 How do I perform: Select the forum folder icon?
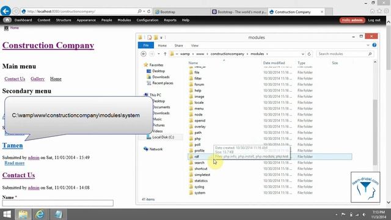(x=191, y=84)
